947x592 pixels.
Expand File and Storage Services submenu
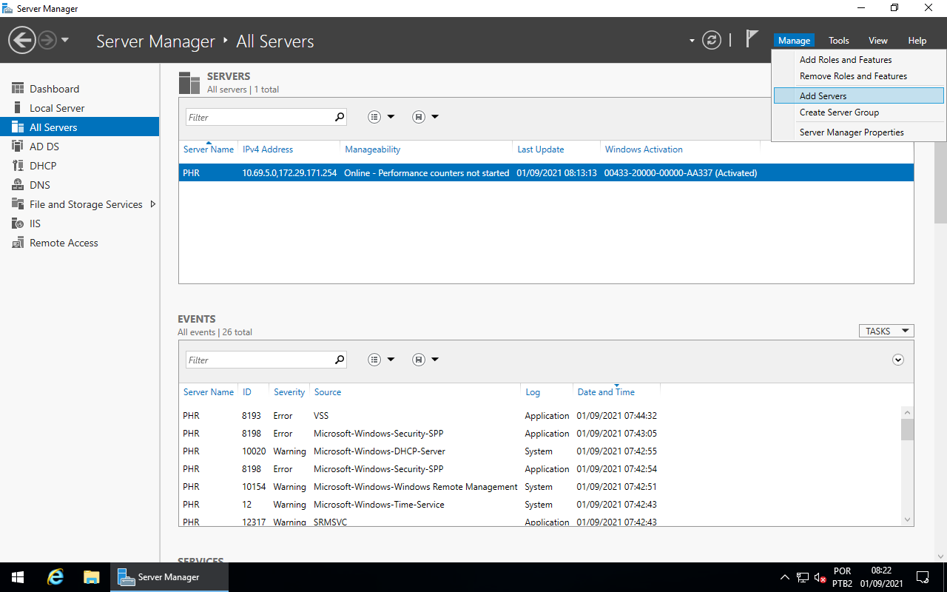pos(153,204)
